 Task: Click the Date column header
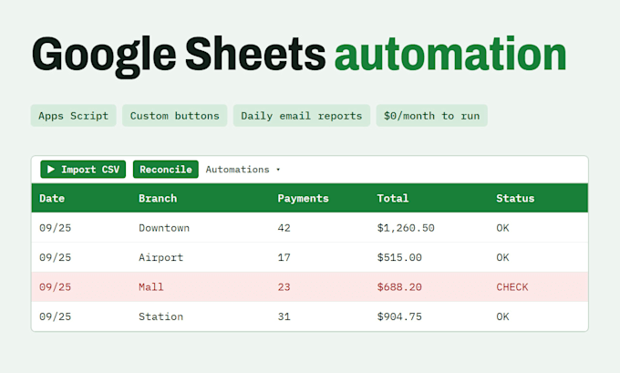(x=52, y=198)
